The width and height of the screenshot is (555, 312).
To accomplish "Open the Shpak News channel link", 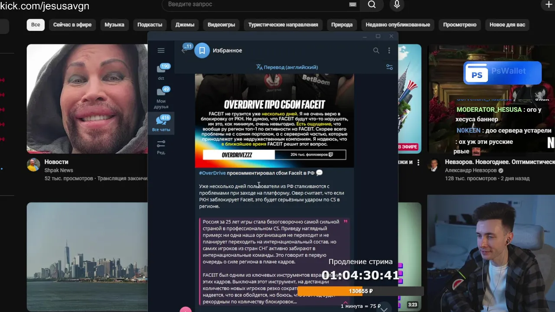I will pos(59,170).
